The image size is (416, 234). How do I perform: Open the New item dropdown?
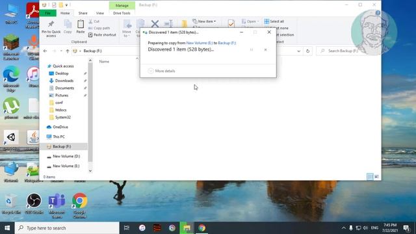pyautogui.click(x=204, y=21)
